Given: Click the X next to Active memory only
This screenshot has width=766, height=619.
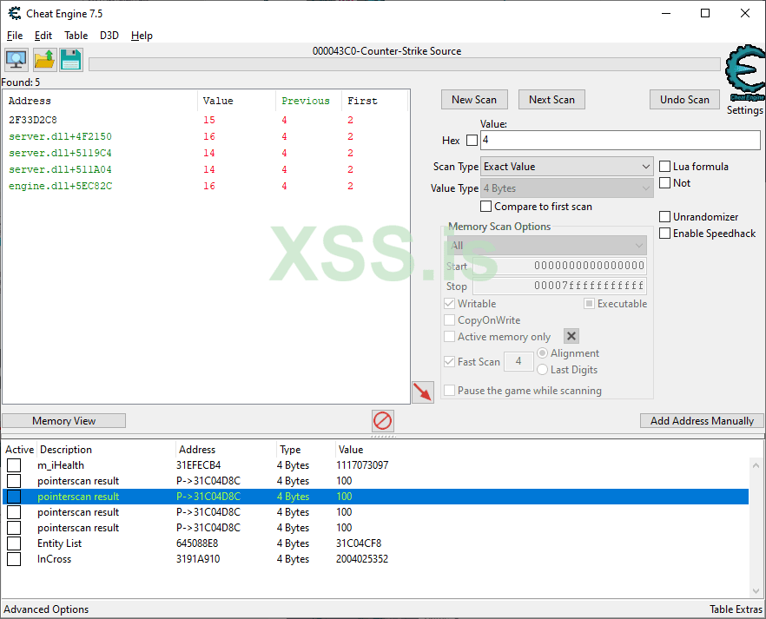Looking at the screenshot, I should coord(571,336).
